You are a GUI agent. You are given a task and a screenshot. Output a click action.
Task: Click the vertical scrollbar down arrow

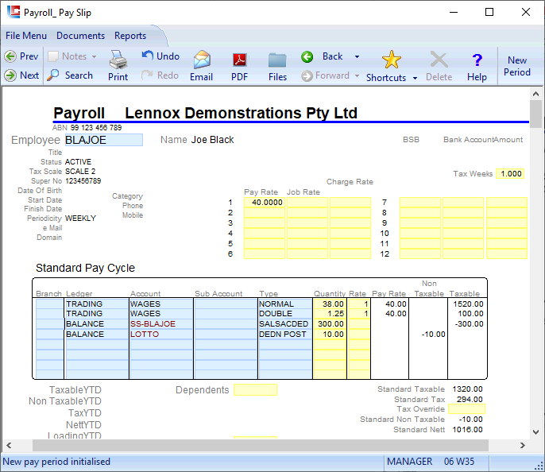(x=535, y=431)
